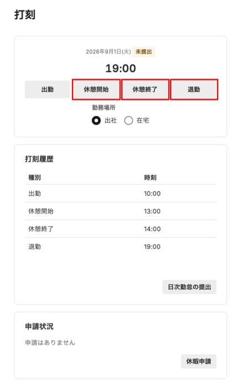Open the 休暇申請 leave request
The image size is (252, 388).
[198, 361]
